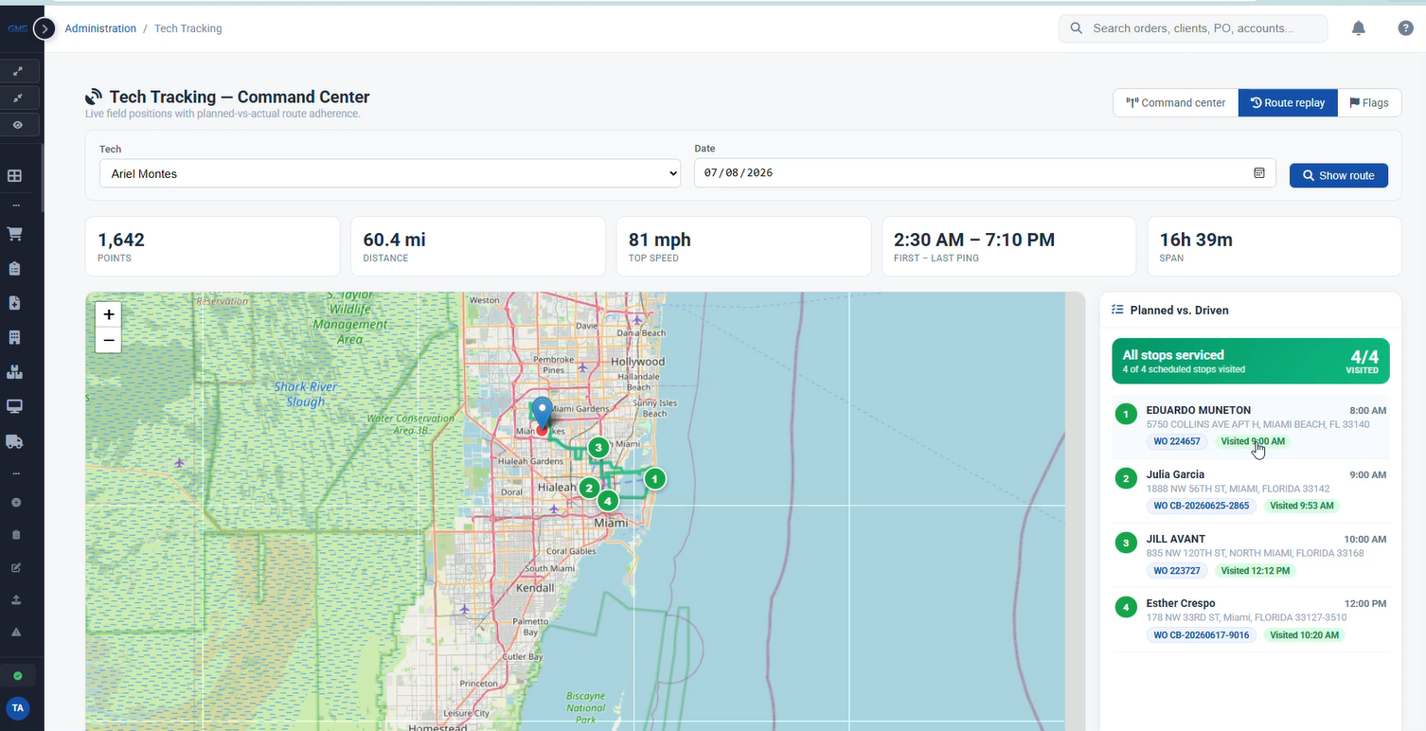Open the building sidebar icon
This screenshot has height=731, width=1426.
15,338
